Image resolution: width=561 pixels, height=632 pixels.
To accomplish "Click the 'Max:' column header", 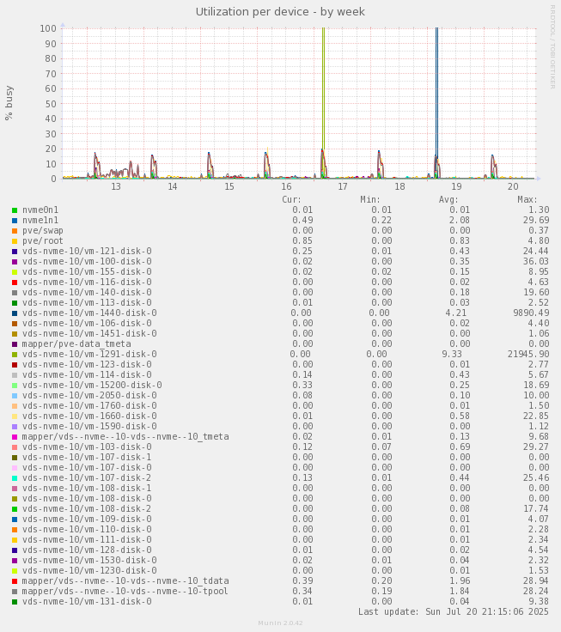I will (527, 200).
